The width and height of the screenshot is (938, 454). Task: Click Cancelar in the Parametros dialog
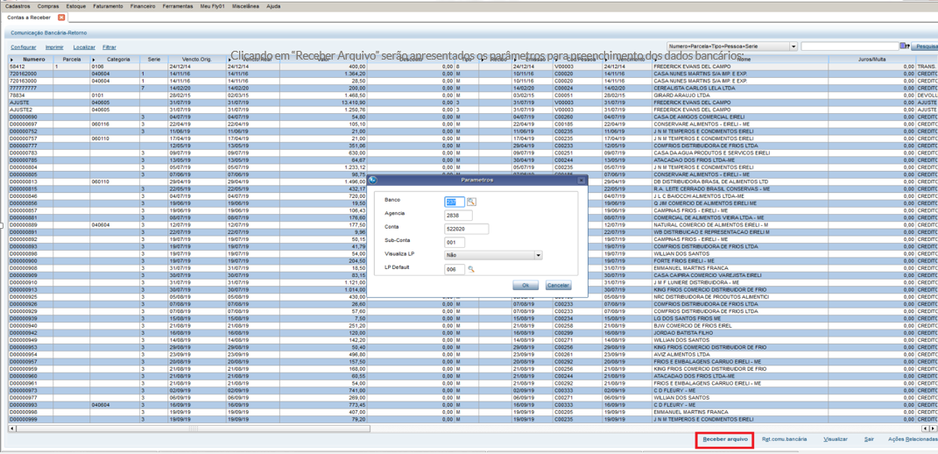(558, 285)
